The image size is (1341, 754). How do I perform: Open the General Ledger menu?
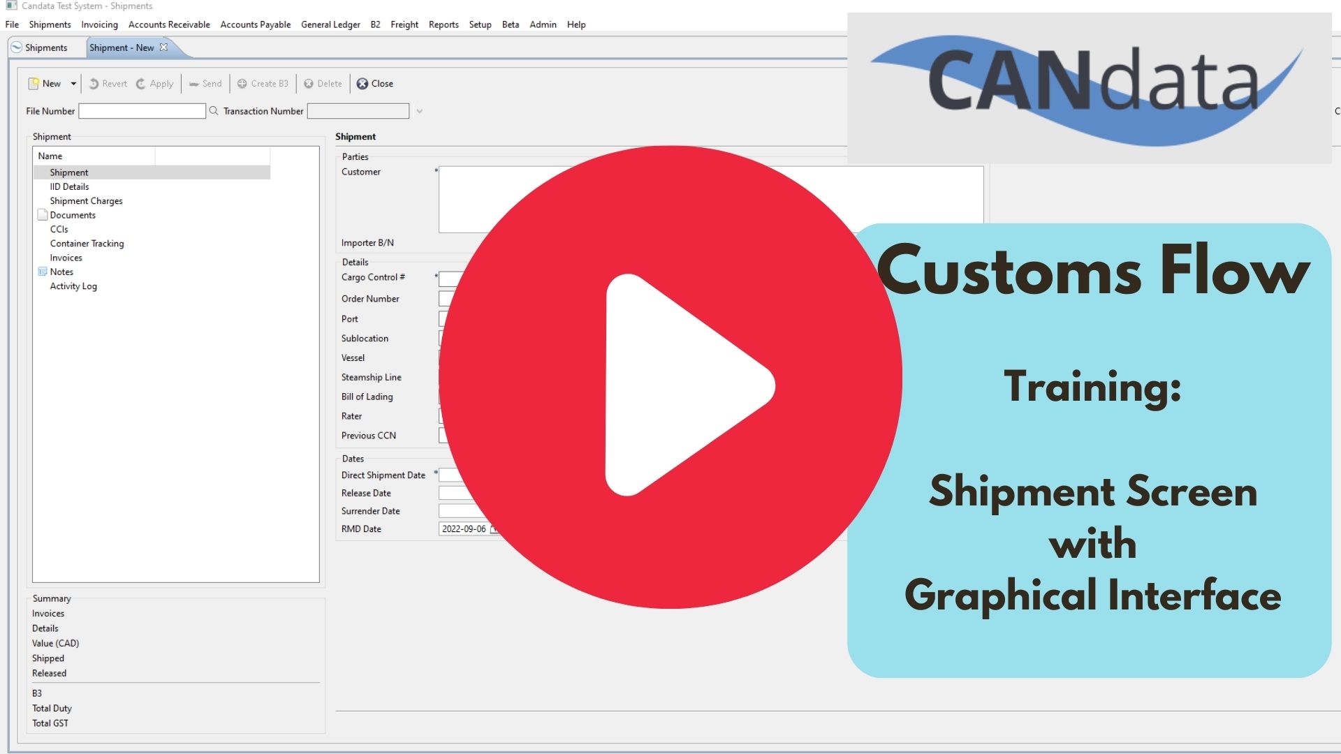tap(330, 24)
